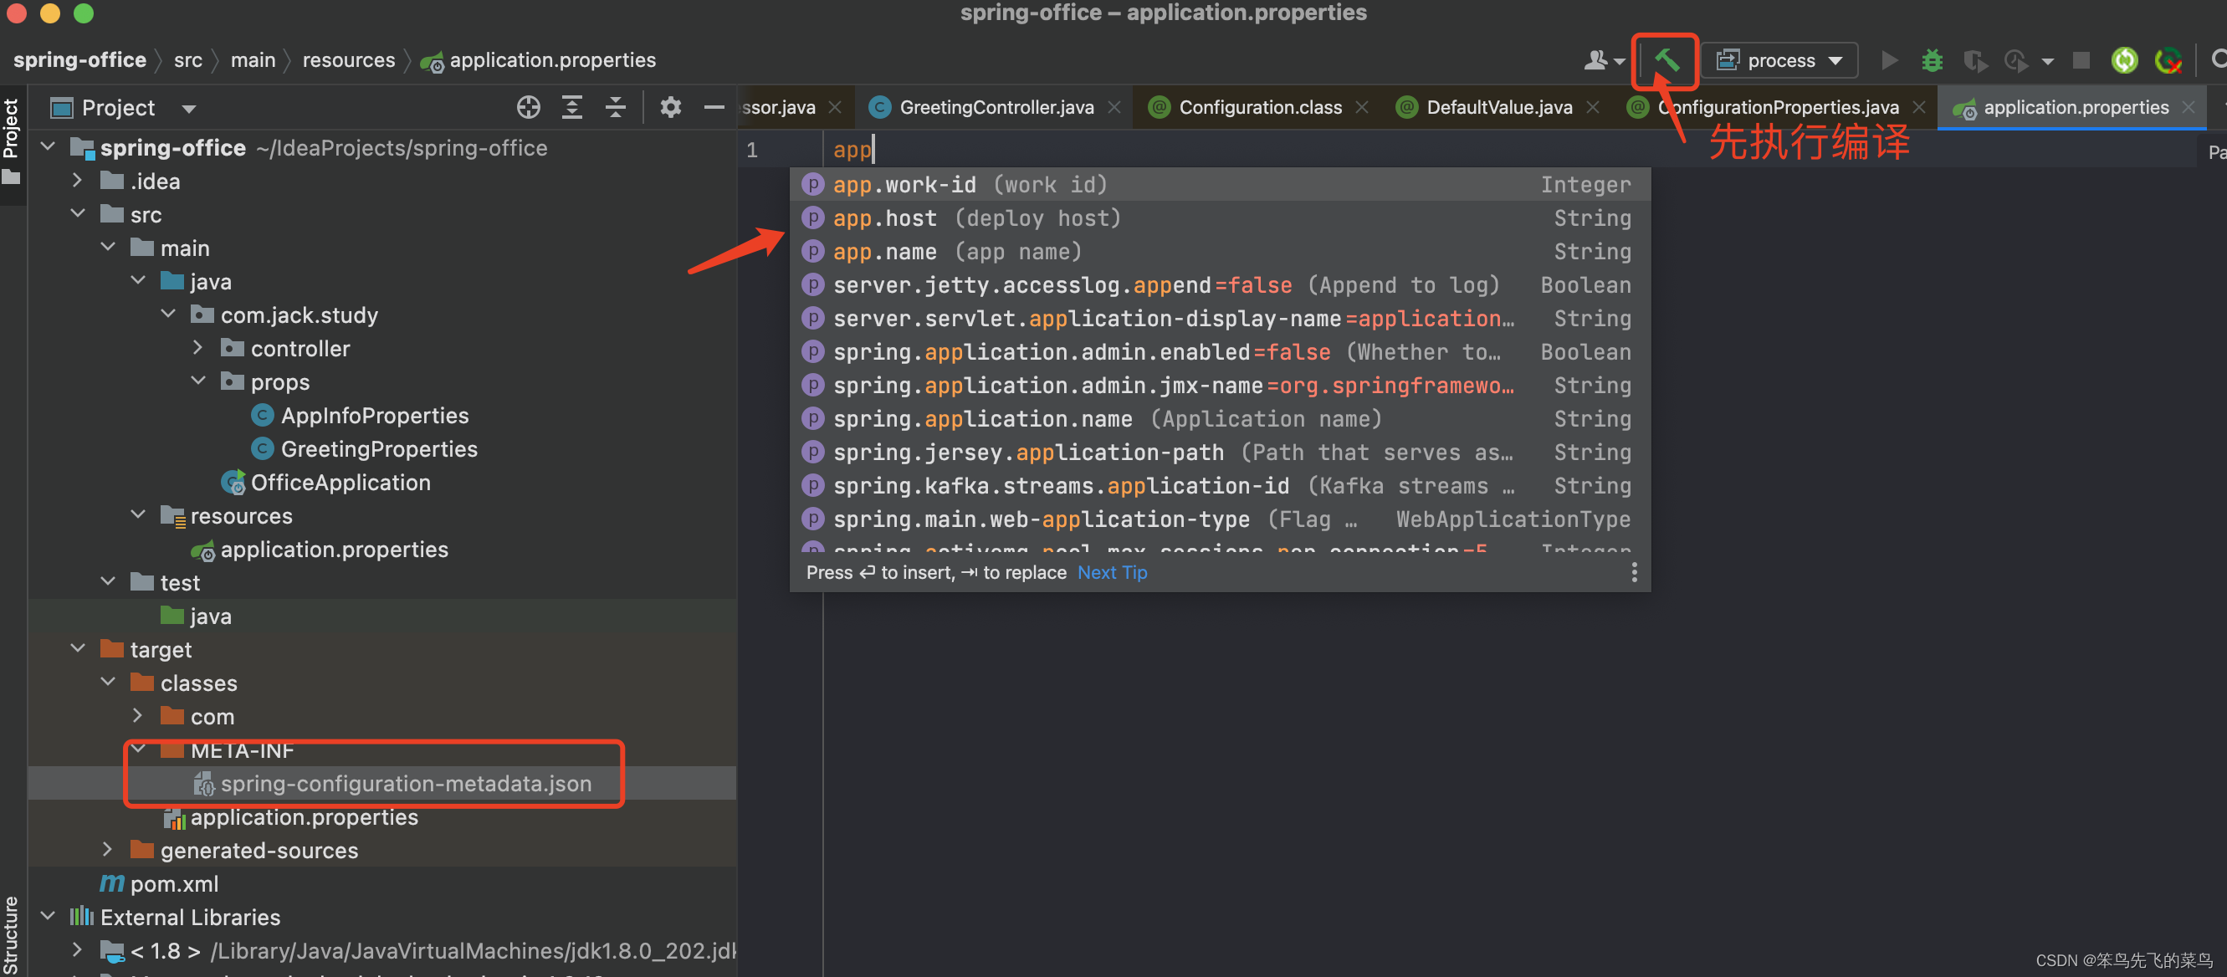Image resolution: width=2227 pixels, height=977 pixels.
Task: Click the green Run play button
Action: 1889,60
